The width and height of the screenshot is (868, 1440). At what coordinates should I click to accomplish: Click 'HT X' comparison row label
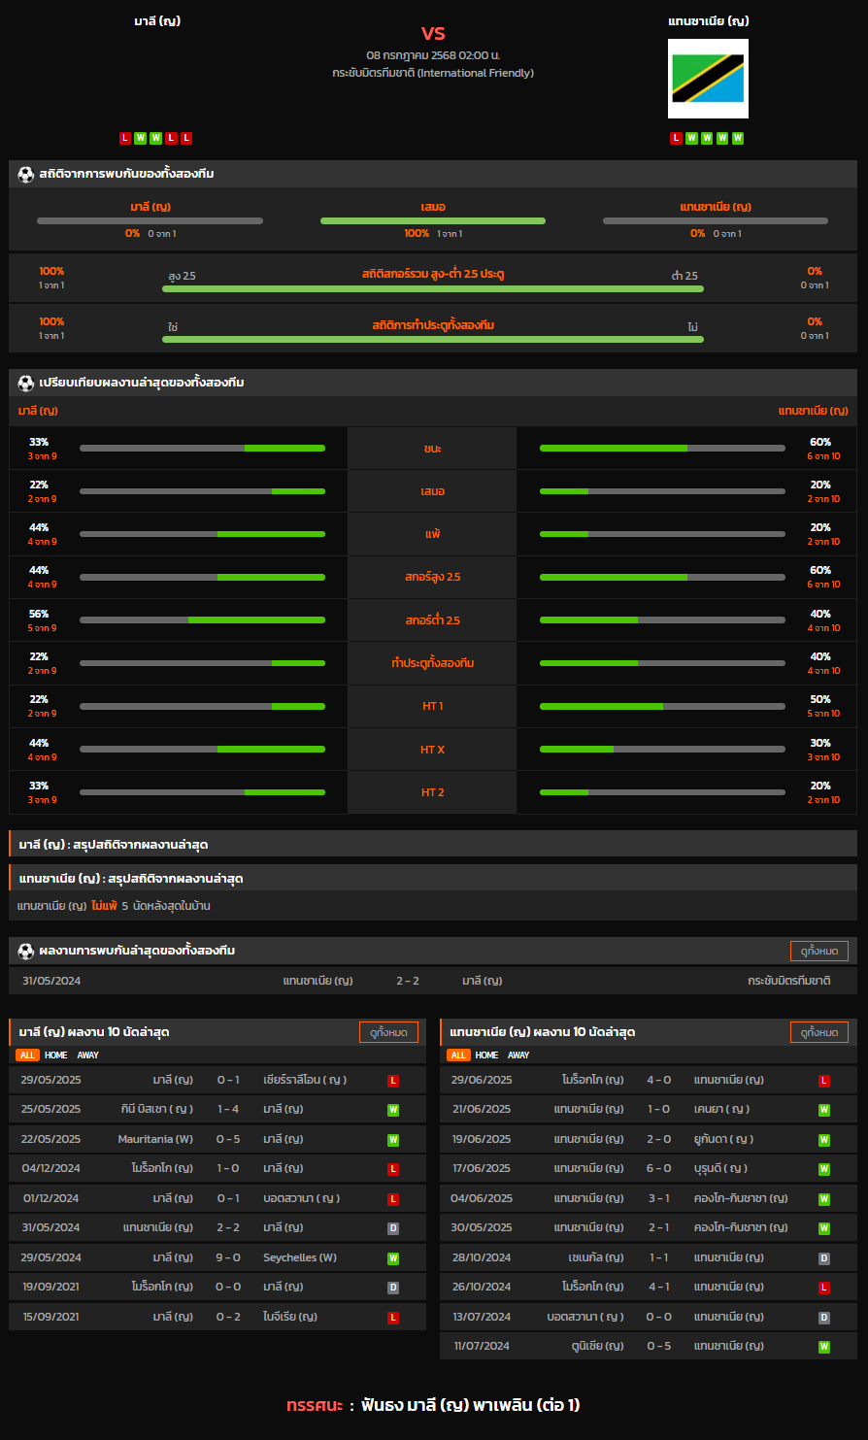(433, 750)
